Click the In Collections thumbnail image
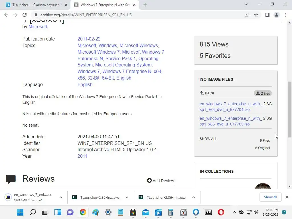 tap(263, 186)
